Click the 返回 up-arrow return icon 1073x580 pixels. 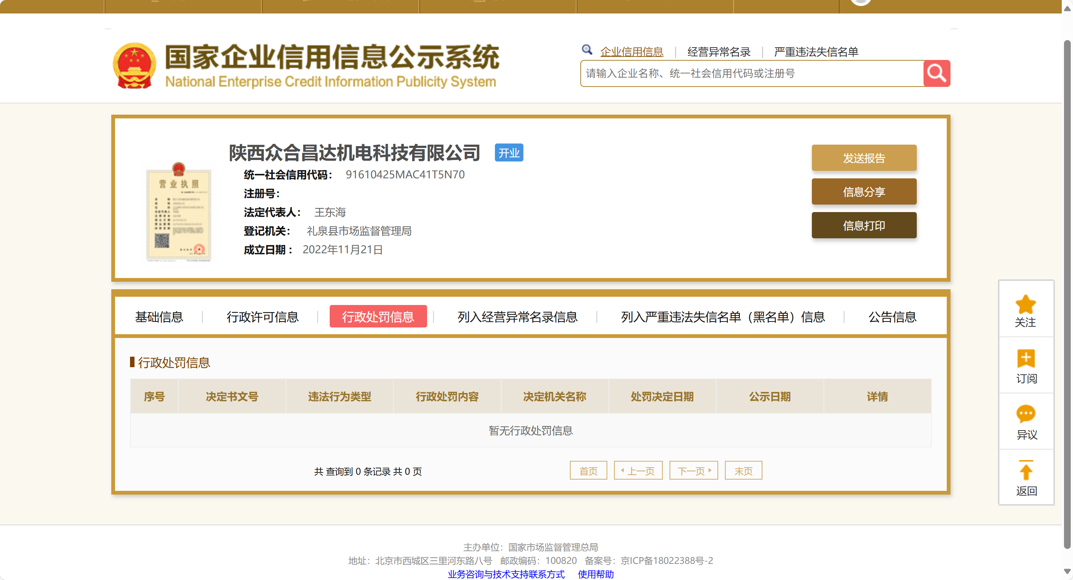(x=1025, y=471)
